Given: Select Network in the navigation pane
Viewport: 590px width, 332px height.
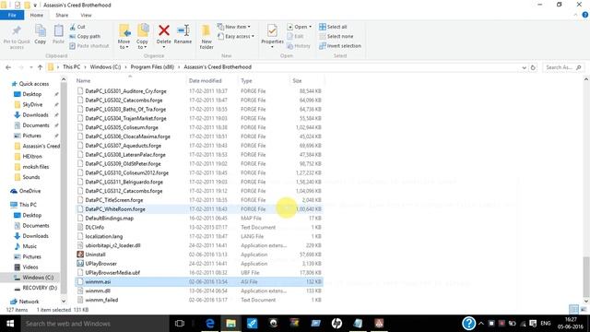Looking at the screenshot, I should point(29,302).
